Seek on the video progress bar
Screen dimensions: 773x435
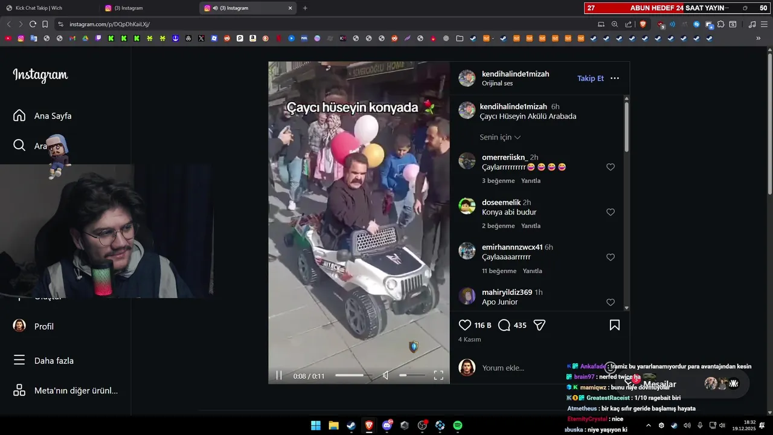coord(354,375)
